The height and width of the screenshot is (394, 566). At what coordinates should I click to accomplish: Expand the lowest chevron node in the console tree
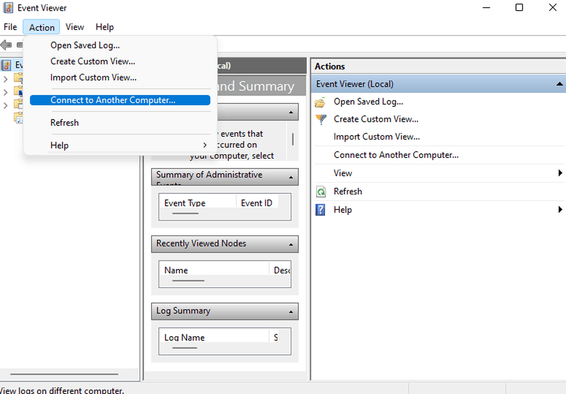click(6, 105)
